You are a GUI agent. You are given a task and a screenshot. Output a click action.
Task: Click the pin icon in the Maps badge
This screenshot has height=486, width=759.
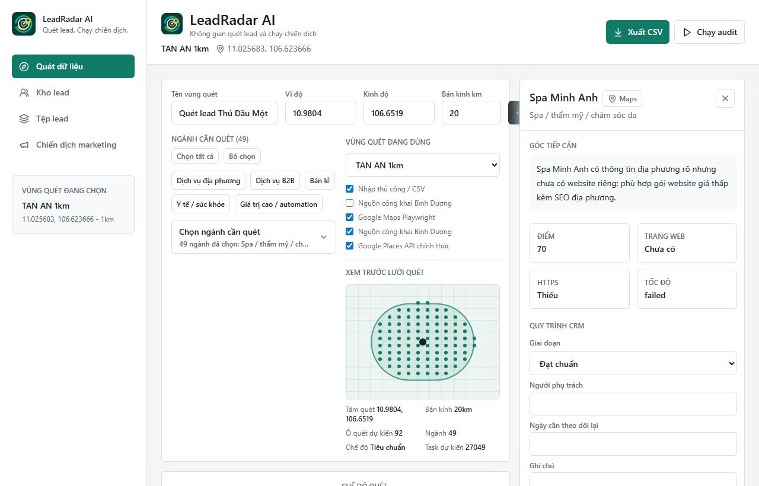[613, 99]
